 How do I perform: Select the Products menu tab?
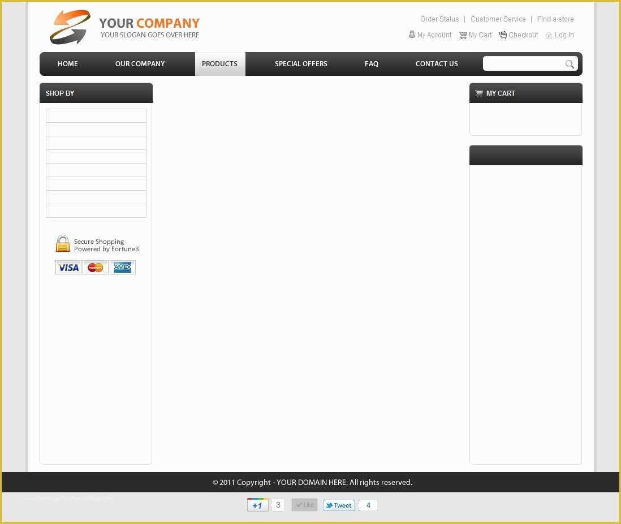220,64
